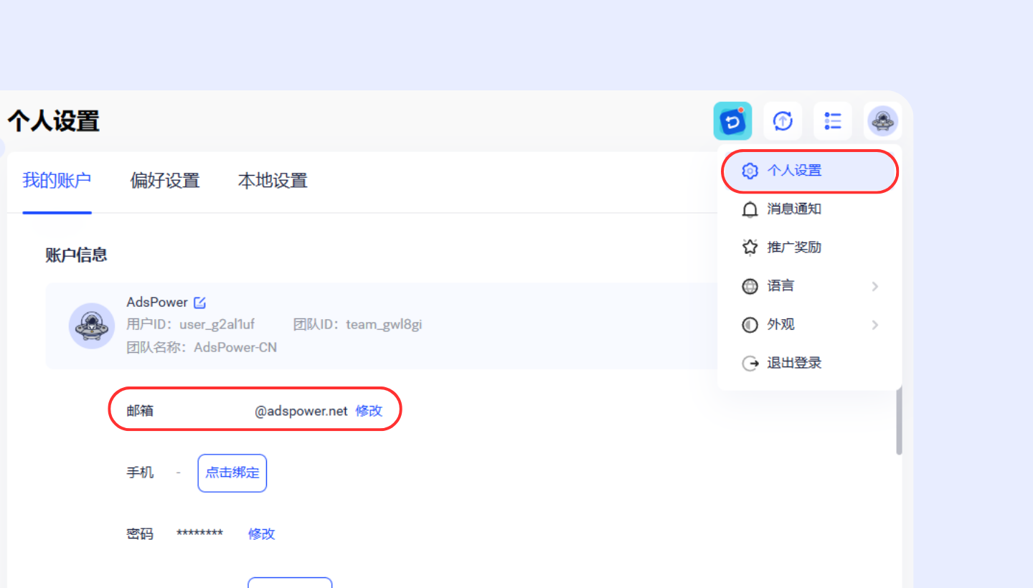Click the 手机 field label

(140, 473)
